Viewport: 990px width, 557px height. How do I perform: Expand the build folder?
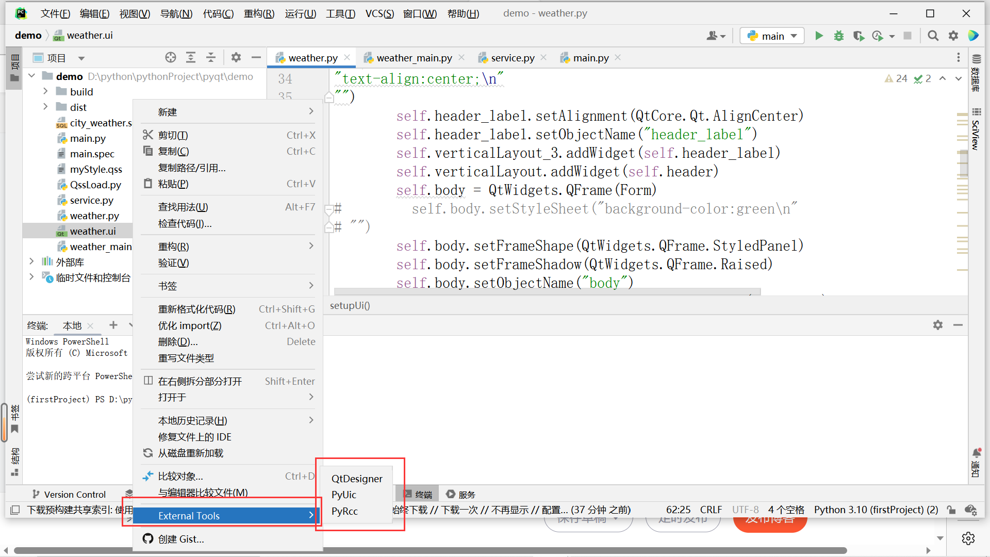pos(45,91)
